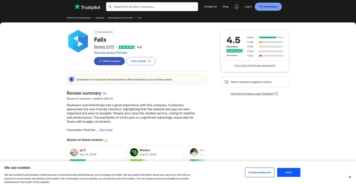Click the AI sparkle icon by Review summary
This screenshot has height=184, width=356.
105,93
